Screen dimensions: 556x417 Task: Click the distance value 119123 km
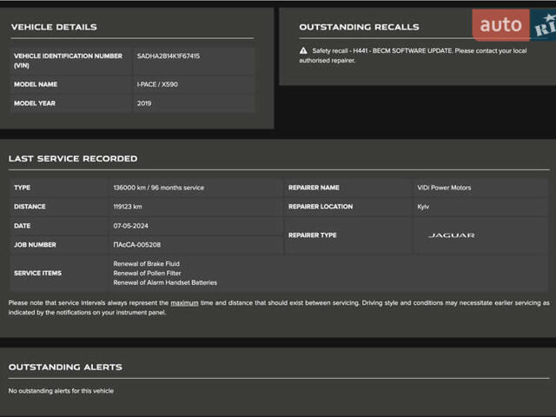(x=128, y=207)
